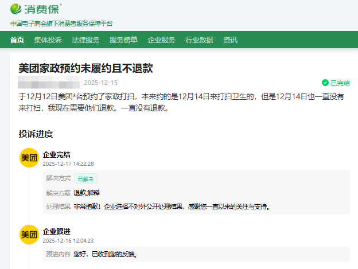
Task: Navigate to the 行业数据 section
Action: pos(199,40)
